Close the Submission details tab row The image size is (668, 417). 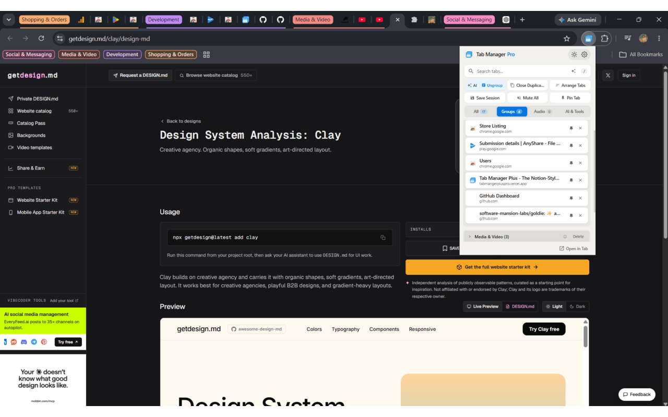pyautogui.click(x=580, y=145)
